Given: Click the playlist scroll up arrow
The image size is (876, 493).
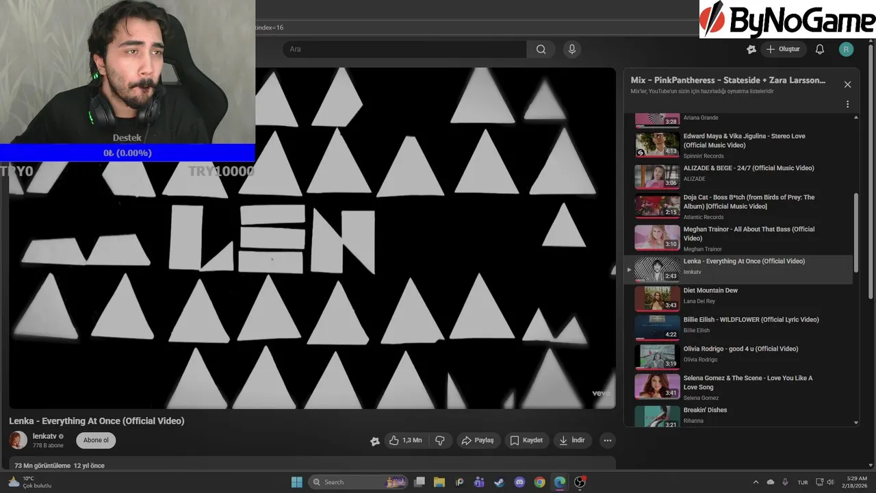Looking at the screenshot, I should click(x=855, y=118).
